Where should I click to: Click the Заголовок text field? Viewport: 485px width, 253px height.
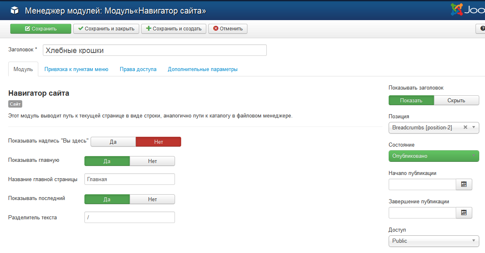pyautogui.click(x=154, y=50)
